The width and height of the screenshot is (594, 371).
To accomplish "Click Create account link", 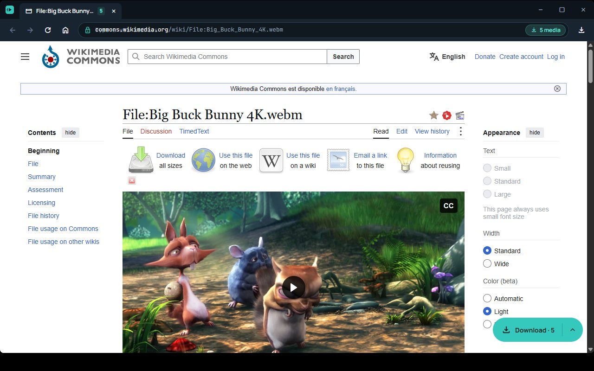I will [x=521, y=57].
